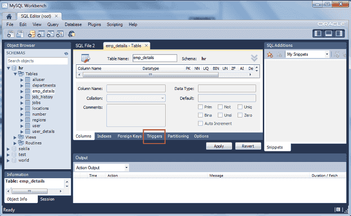Expand the Views folder node
351x216 pixels.
click(15, 137)
